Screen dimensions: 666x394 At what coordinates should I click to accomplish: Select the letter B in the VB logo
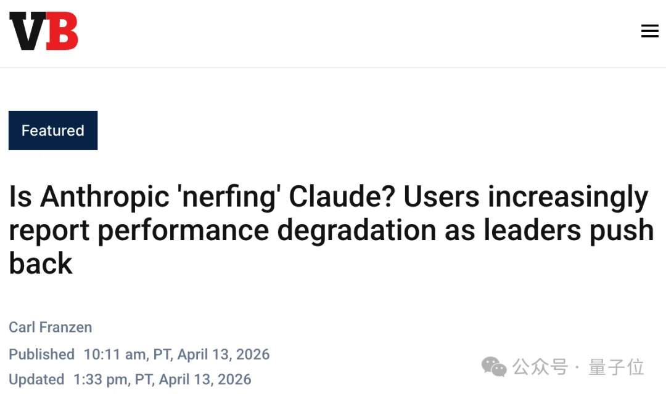62,31
